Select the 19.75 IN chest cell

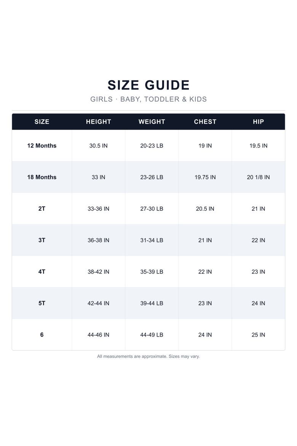[205, 177]
